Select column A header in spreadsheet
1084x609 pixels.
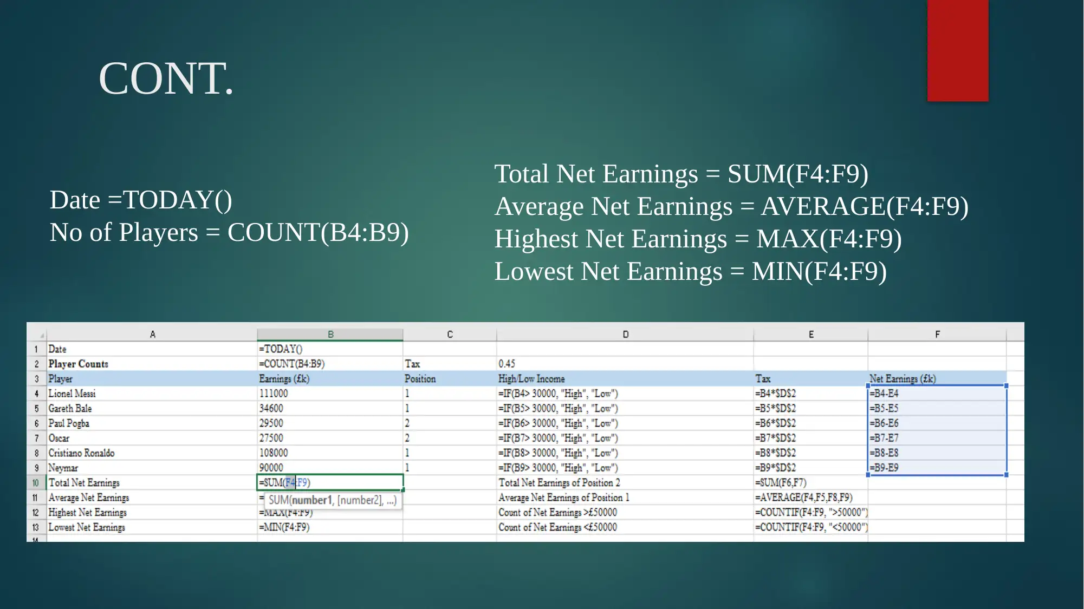[152, 334]
